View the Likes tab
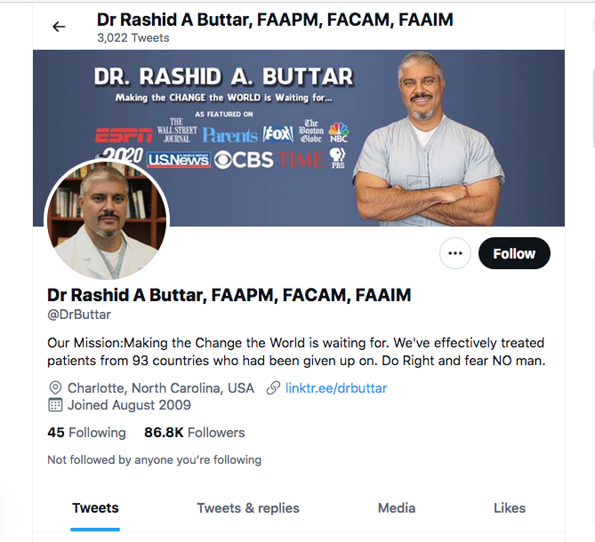 coord(509,508)
